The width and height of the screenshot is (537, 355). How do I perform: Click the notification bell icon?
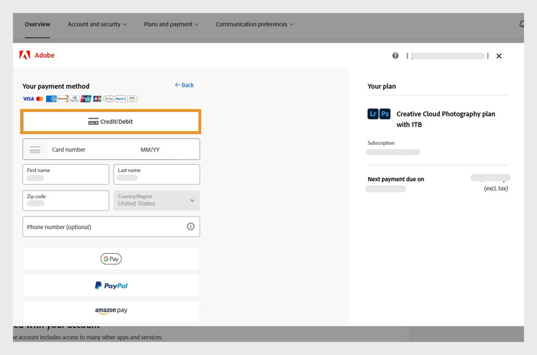521,24
